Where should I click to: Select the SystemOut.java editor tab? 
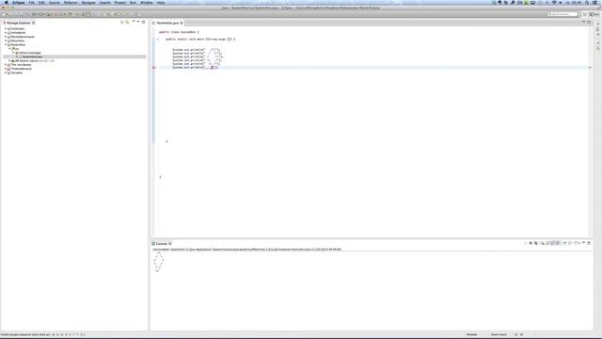(x=167, y=23)
